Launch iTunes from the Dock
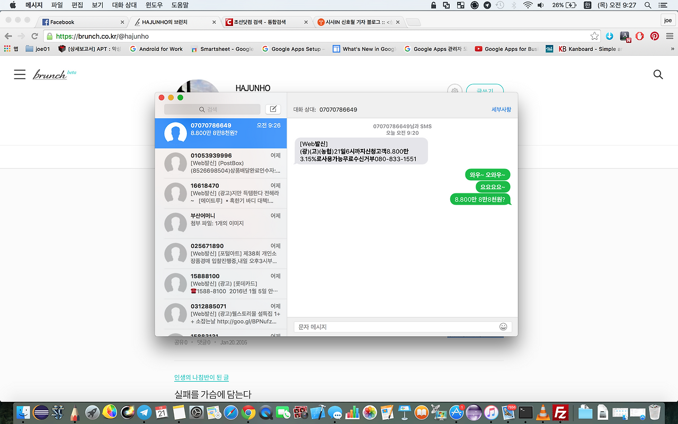Image resolution: width=678 pixels, height=424 pixels. (x=491, y=412)
